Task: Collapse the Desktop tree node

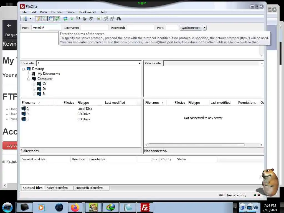Action: pyautogui.click(x=23, y=69)
